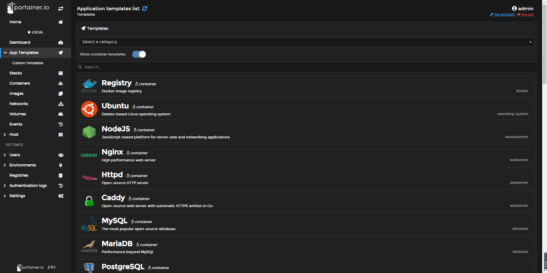The width and height of the screenshot is (547, 273).
Task: Open Home in the sidebar
Action: (15, 22)
